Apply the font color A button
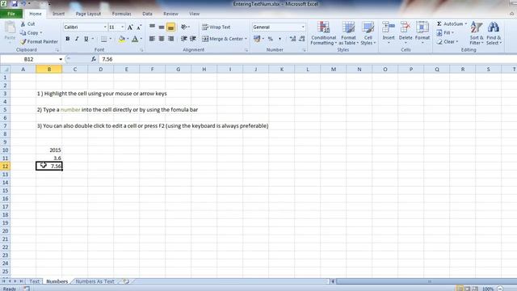Image resolution: width=517 pixels, height=291 pixels. (x=135, y=39)
